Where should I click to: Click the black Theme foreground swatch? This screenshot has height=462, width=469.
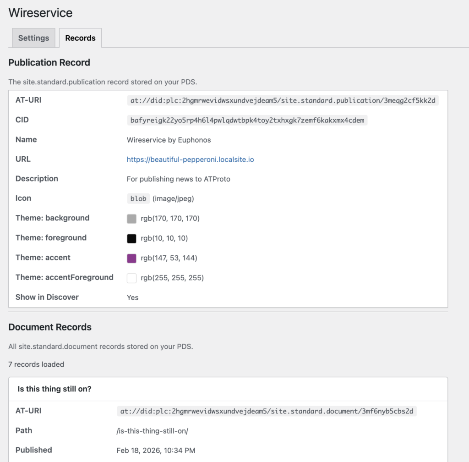coord(132,238)
